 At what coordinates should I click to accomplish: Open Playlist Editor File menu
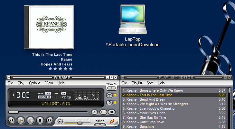(x=124, y=83)
